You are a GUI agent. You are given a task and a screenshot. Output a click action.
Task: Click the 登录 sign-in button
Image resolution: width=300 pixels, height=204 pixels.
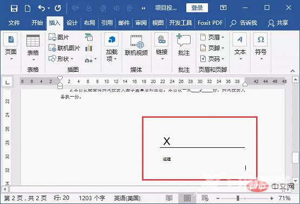tap(197, 8)
